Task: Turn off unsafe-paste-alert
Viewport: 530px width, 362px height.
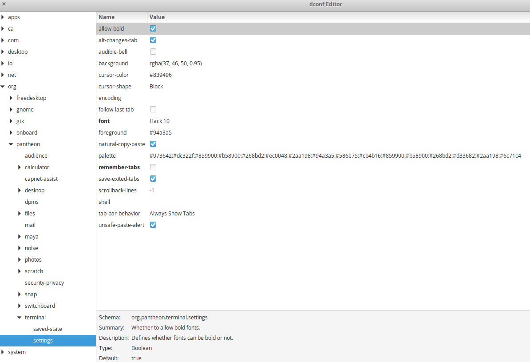Action: [x=153, y=225]
